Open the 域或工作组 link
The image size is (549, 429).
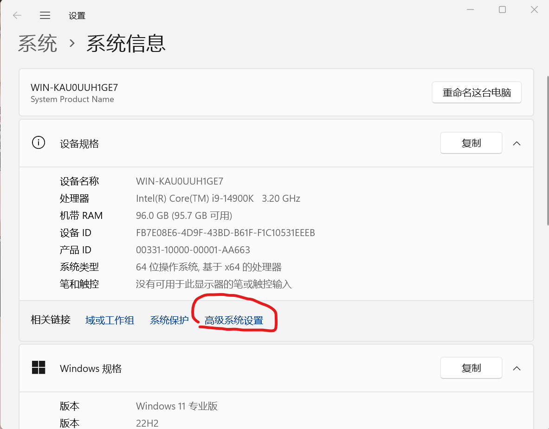click(110, 320)
